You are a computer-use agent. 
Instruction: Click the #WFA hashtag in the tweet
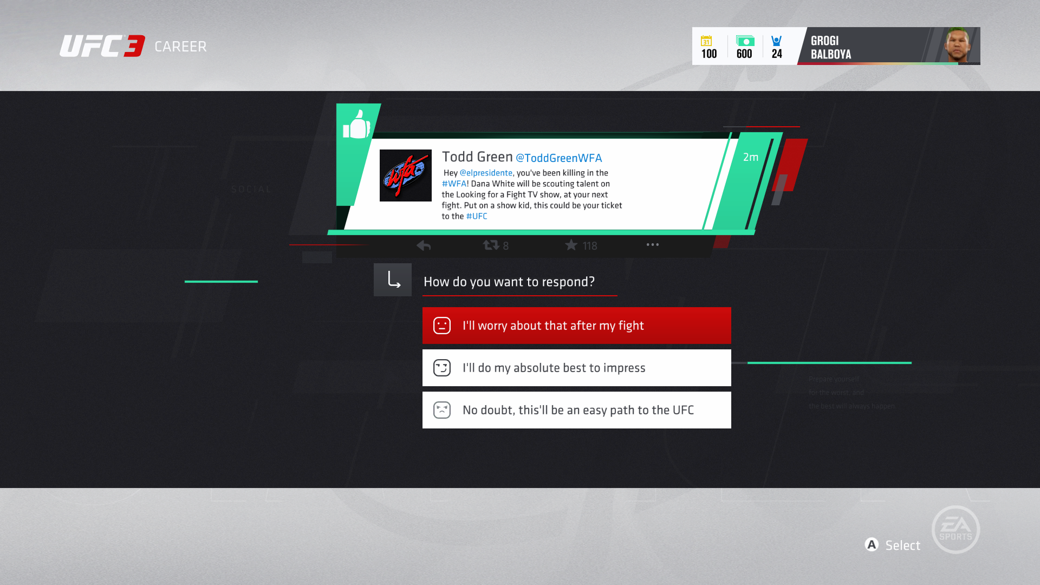(x=454, y=184)
